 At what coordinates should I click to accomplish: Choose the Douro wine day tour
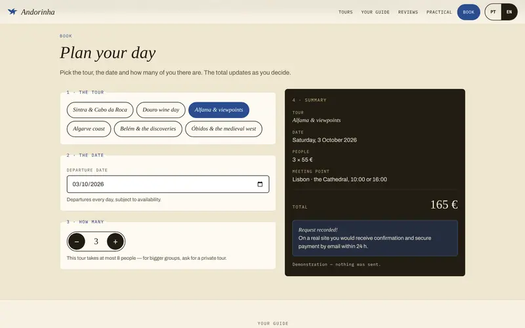pyautogui.click(x=161, y=110)
